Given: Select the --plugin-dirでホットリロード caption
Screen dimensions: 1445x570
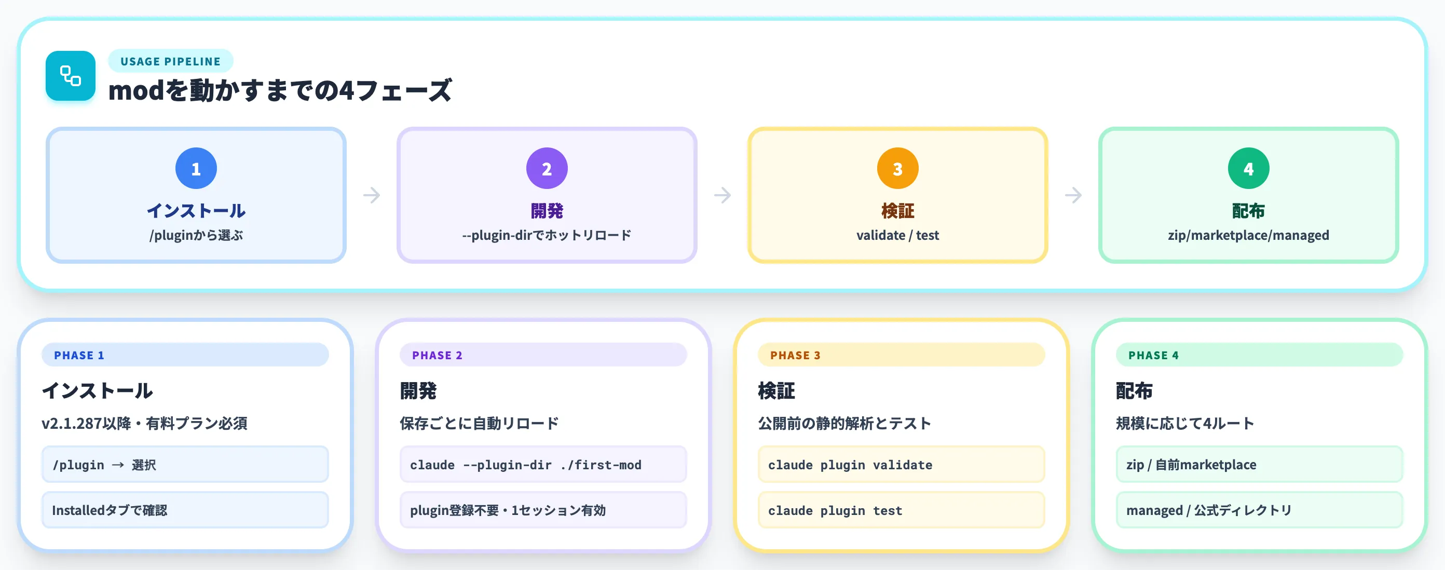Looking at the screenshot, I should tap(547, 235).
